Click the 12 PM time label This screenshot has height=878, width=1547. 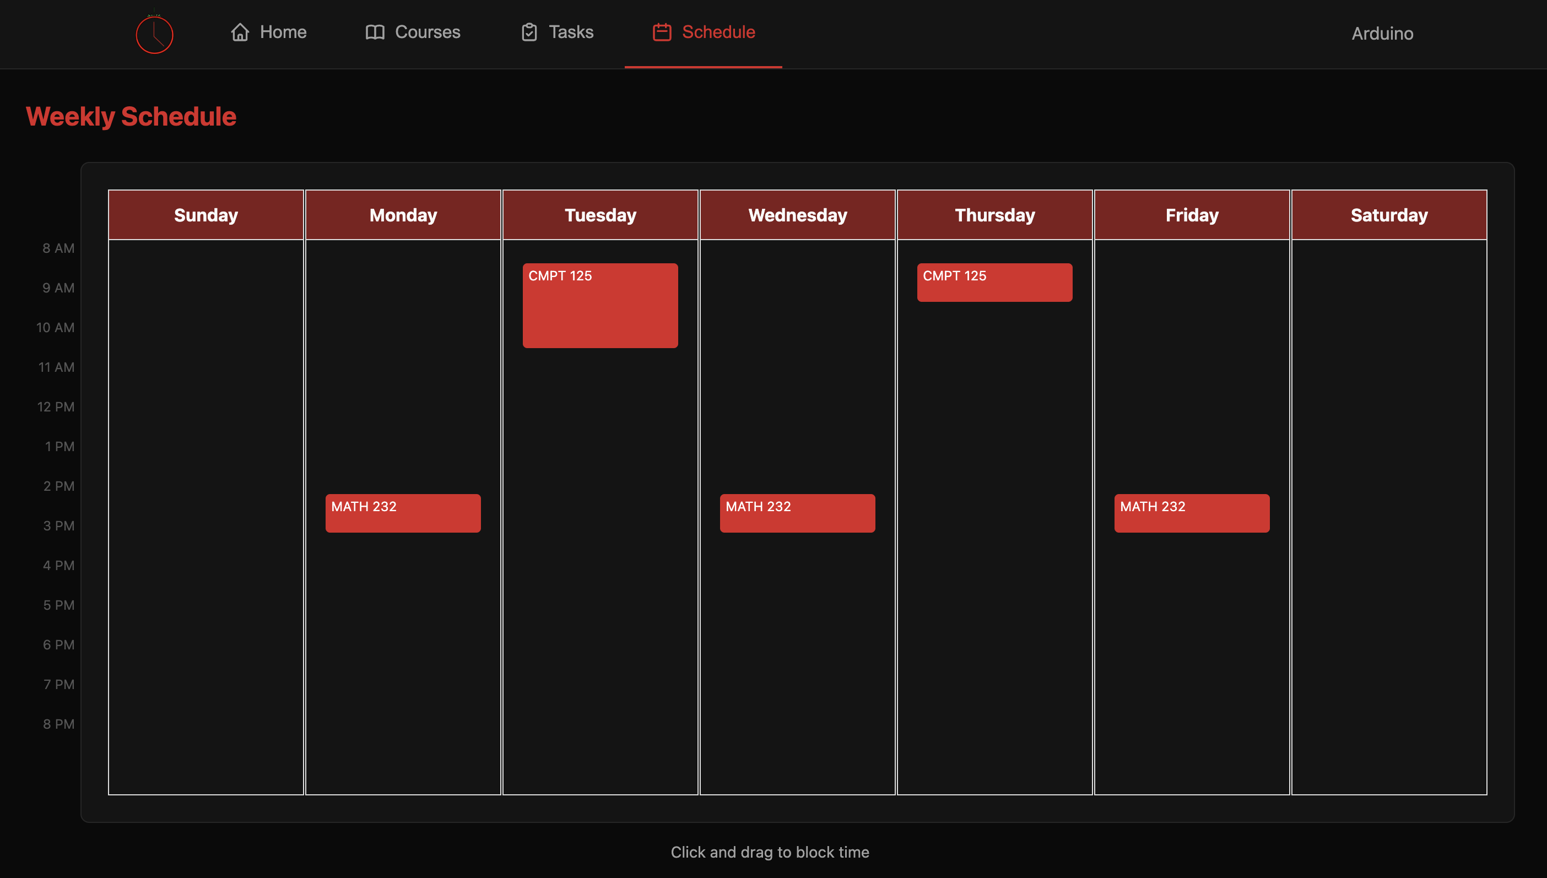coord(56,407)
